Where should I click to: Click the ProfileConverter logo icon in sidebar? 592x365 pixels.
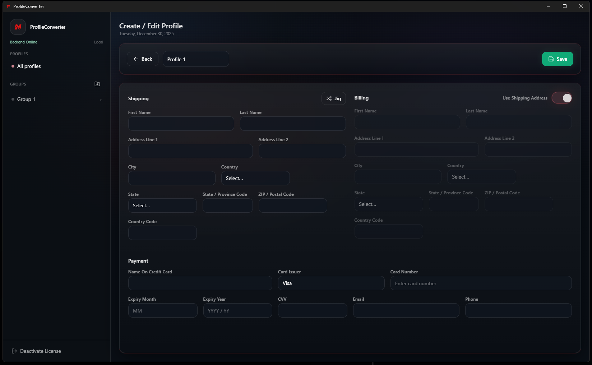(18, 27)
